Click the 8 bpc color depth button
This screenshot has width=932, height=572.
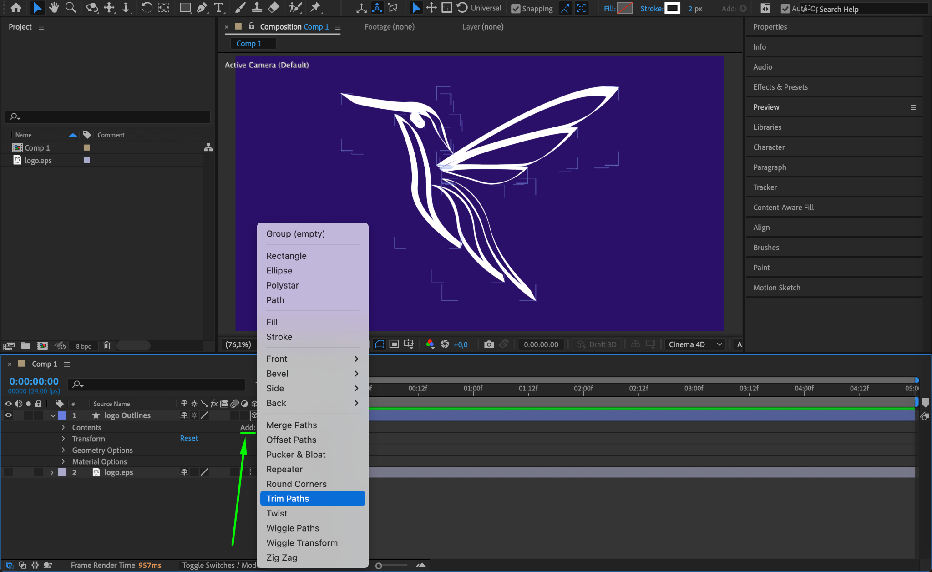[83, 346]
